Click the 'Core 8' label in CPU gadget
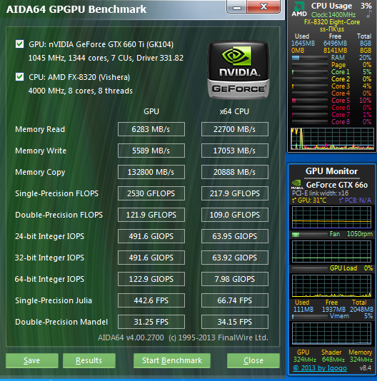The image size is (377, 381). [341, 122]
